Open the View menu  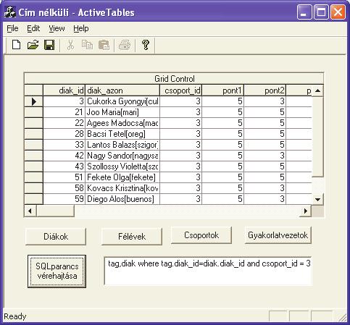click(x=57, y=28)
